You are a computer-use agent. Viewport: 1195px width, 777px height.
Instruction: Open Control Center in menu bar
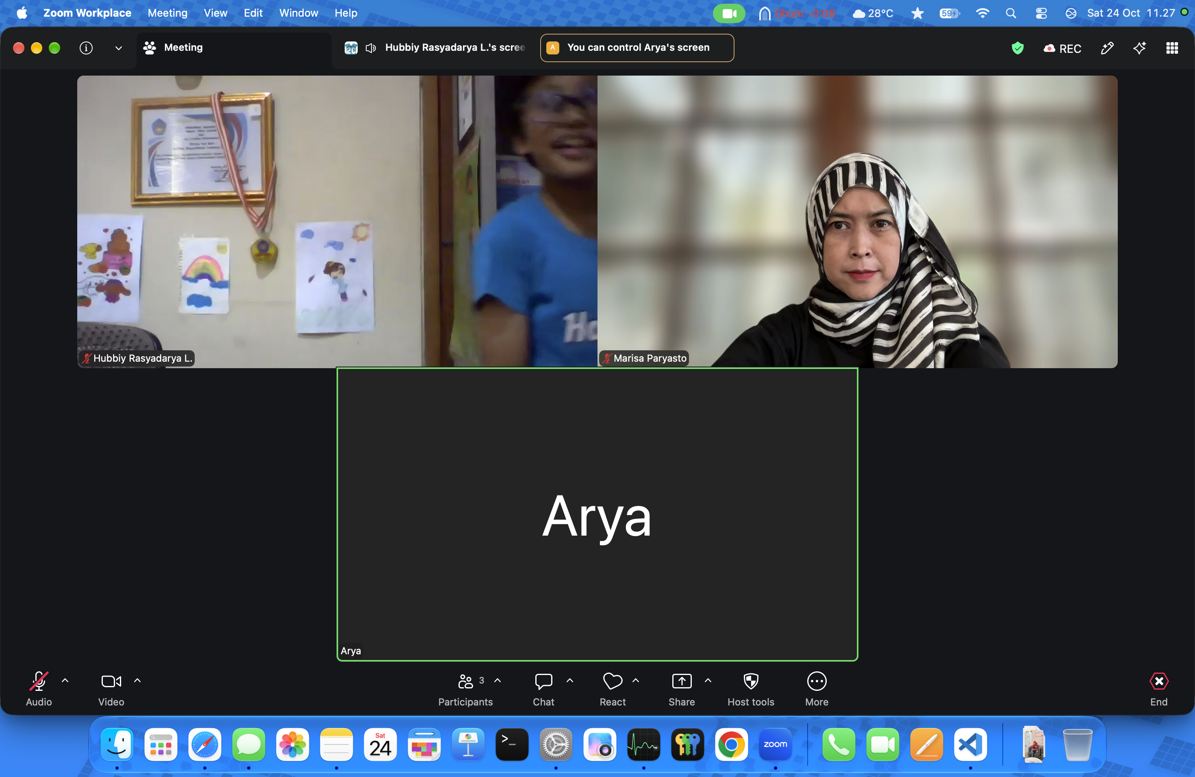click(x=1041, y=13)
